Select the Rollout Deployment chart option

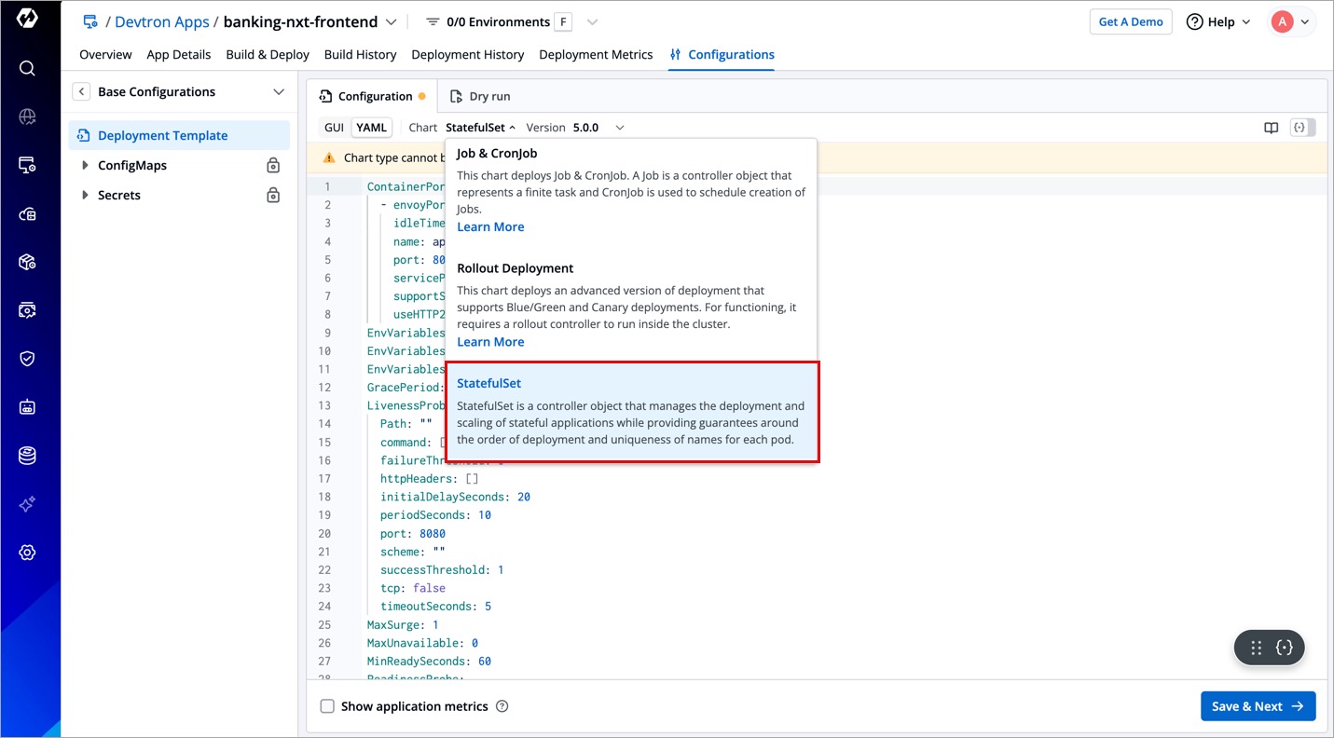click(x=515, y=268)
